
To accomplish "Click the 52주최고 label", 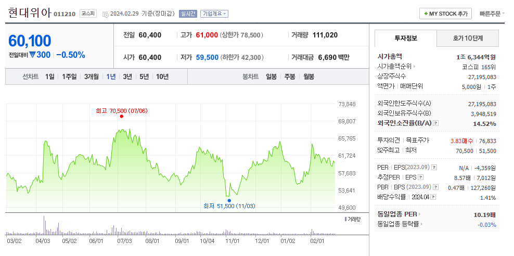I will tap(389, 150).
